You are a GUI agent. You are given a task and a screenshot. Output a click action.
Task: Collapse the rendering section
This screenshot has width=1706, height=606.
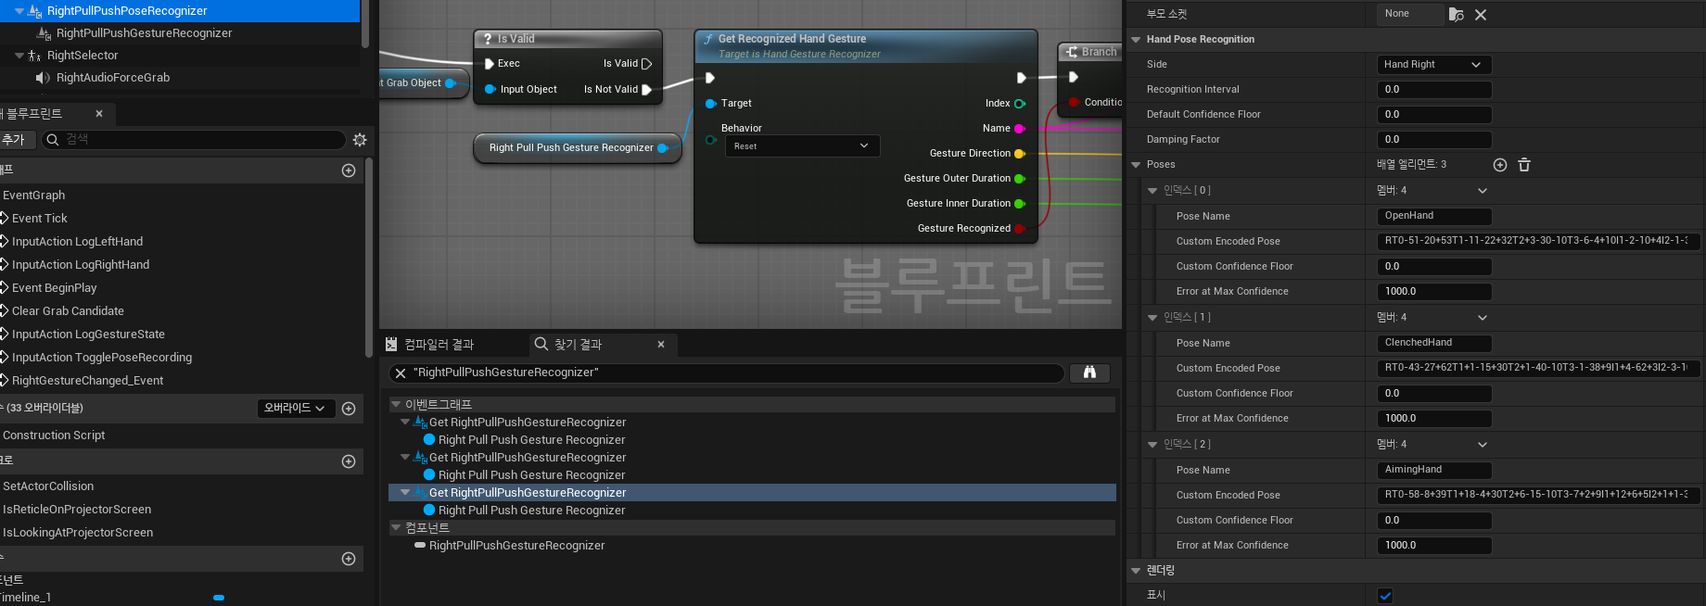click(1136, 571)
